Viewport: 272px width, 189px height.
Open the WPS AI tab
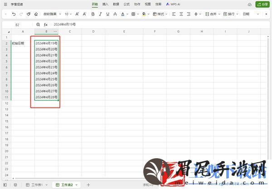173,5
